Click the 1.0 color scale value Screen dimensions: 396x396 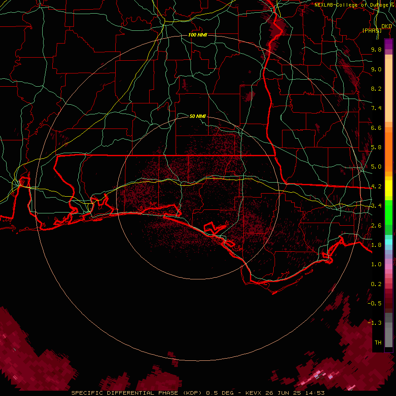[x=376, y=264]
